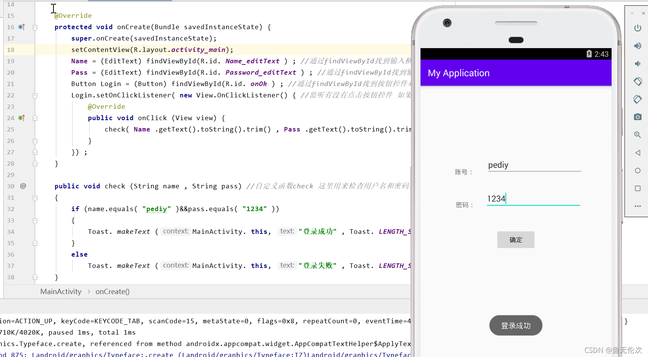This screenshot has height=357, width=648.
Task: Click the 密码 label in the app
Action: [464, 205]
